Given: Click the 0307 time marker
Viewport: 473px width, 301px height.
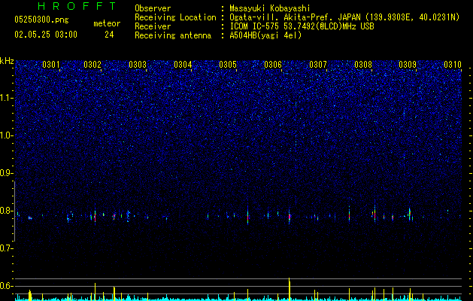Looking at the screenshot, I should pyautogui.click(x=318, y=65).
